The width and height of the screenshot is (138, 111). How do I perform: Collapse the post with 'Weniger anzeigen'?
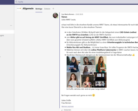(67, 107)
